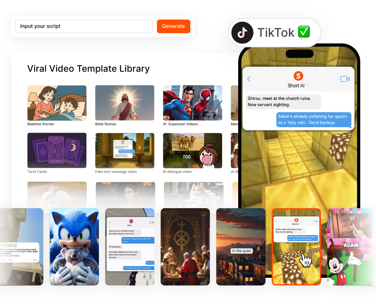Click the back arrow in Ana chat card
376x304 pixels.
109,222
